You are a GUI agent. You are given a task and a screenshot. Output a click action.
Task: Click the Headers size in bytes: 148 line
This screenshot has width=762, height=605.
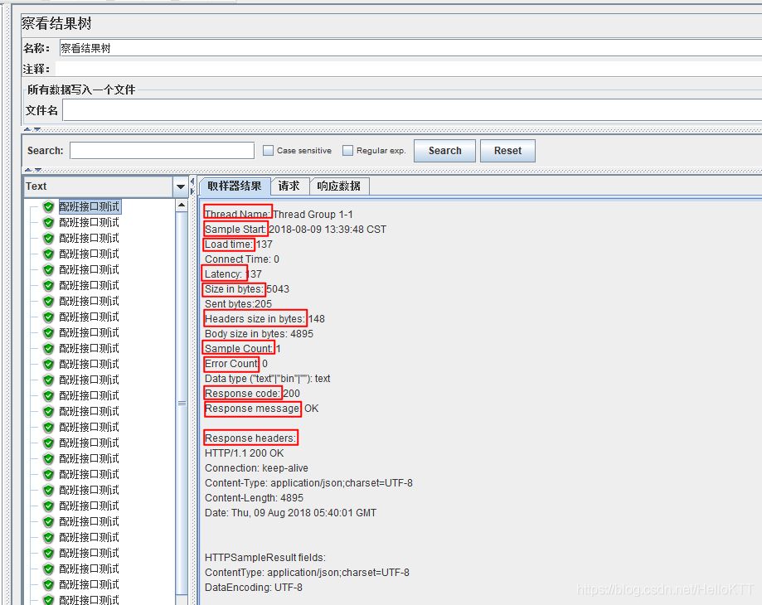coord(265,319)
